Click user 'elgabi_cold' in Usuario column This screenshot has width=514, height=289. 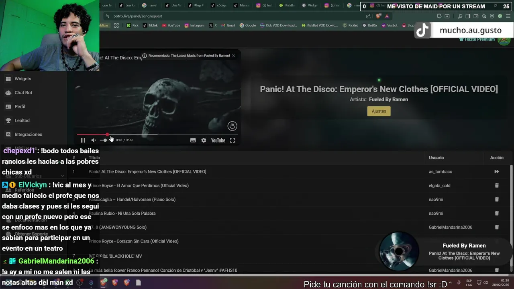440,185
